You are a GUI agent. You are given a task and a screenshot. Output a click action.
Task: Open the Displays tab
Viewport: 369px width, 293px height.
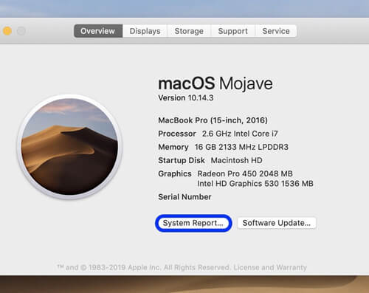[145, 31]
